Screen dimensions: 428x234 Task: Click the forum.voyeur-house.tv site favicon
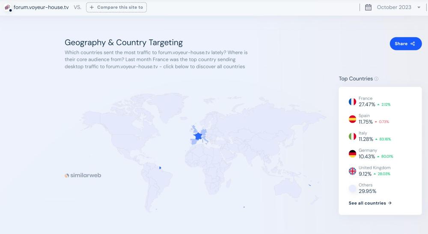[x=8, y=7]
